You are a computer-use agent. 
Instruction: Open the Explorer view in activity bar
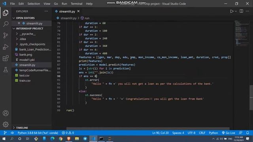(x=6, y=13)
